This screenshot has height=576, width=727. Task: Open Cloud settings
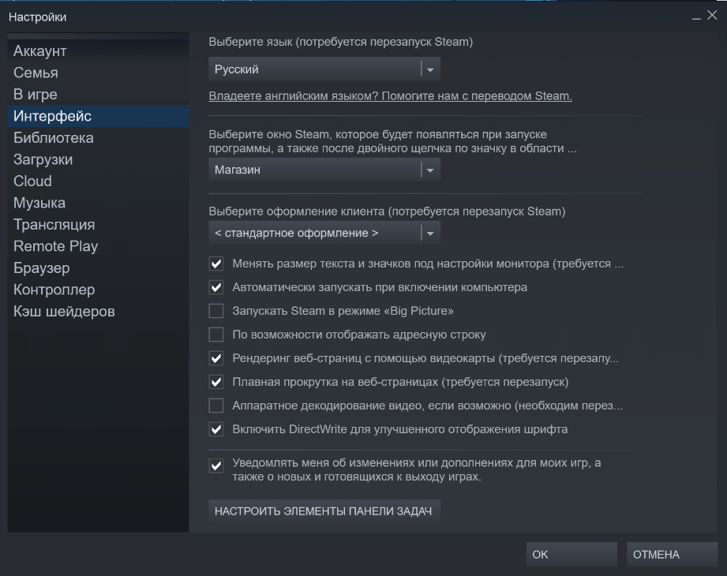[x=98, y=181]
